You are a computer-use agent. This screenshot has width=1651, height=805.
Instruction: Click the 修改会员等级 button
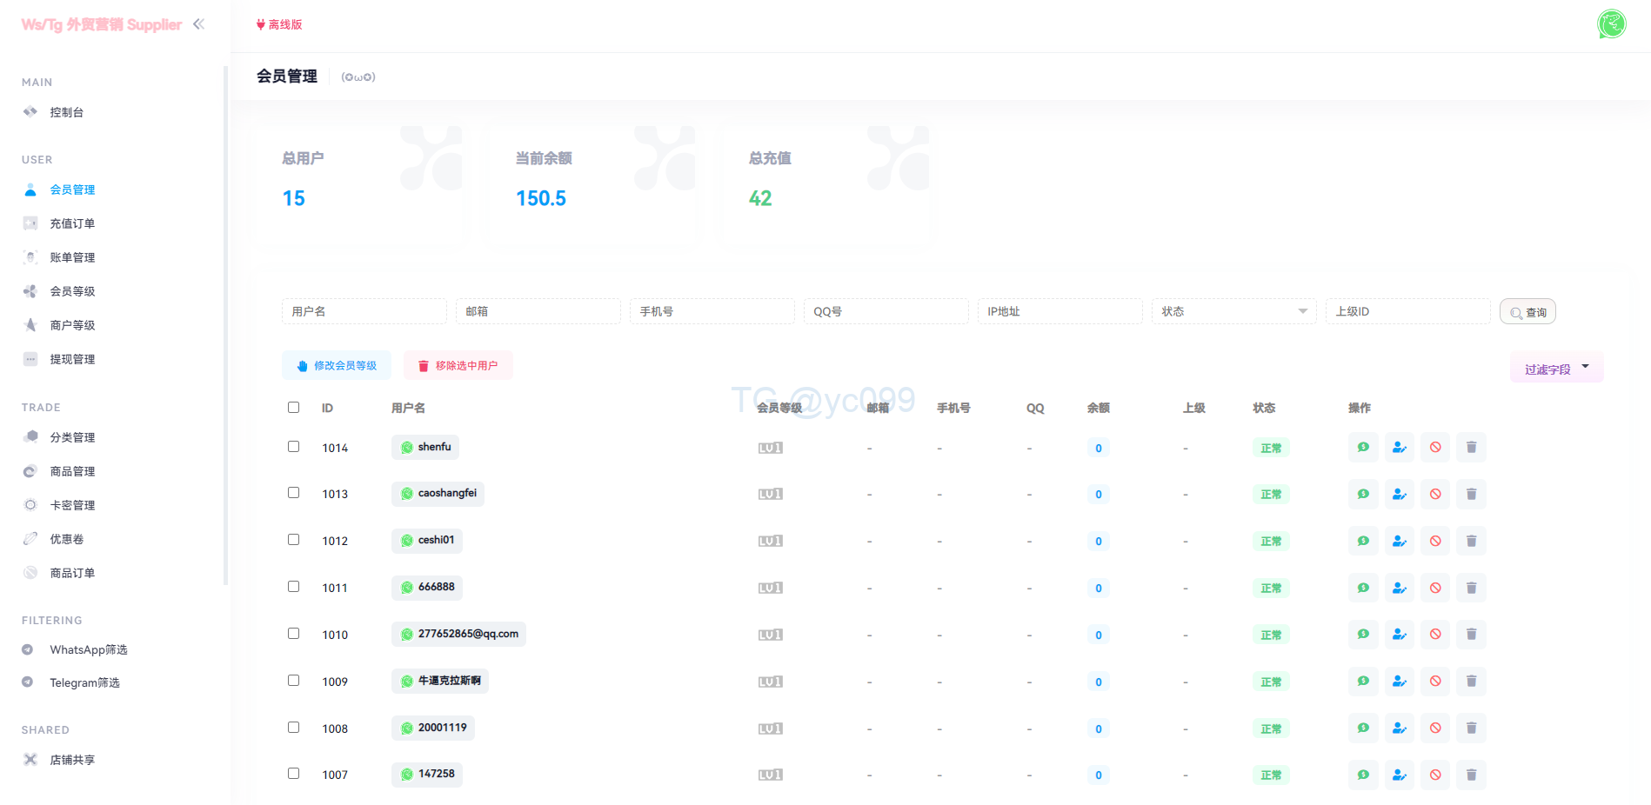[337, 366]
